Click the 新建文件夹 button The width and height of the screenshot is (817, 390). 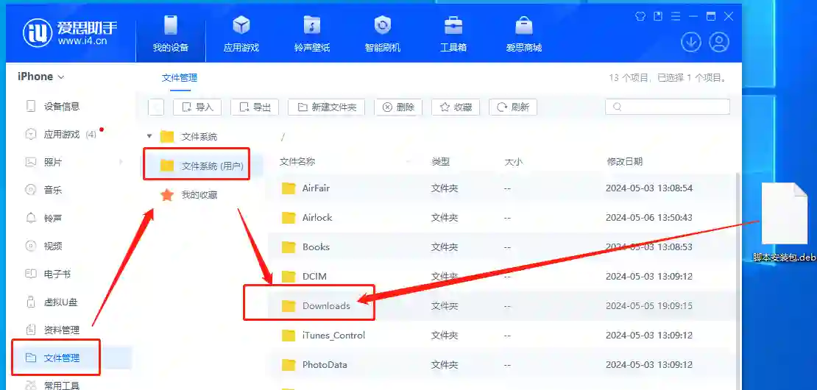click(x=327, y=107)
